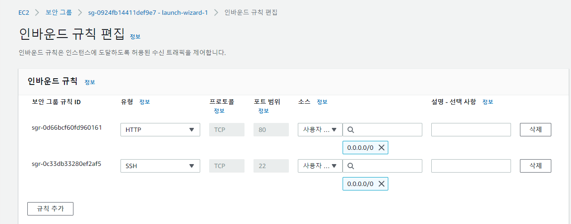The height and width of the screenshot is (224, 571).
Task: Go to EC2 in breadcrumb
Action: (x=24, y=13)
